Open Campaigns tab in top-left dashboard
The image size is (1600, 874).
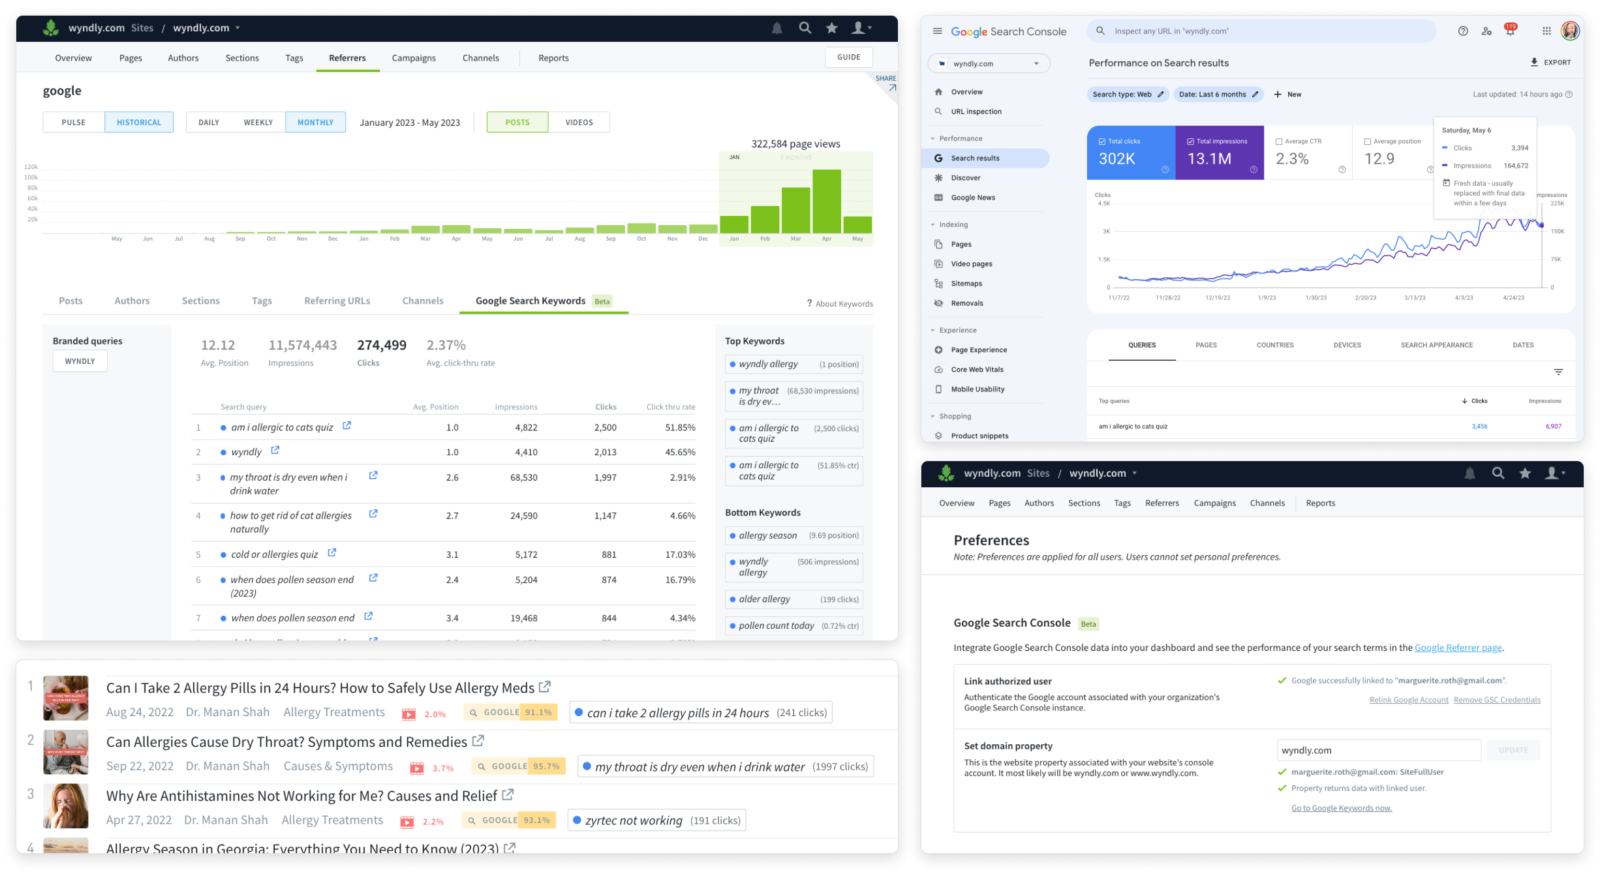414,58
